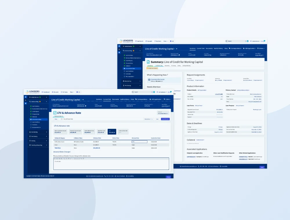Click Consents & Disclosures link in back window
This screenshot has width=290, height=220.
(x=157, y=79)
